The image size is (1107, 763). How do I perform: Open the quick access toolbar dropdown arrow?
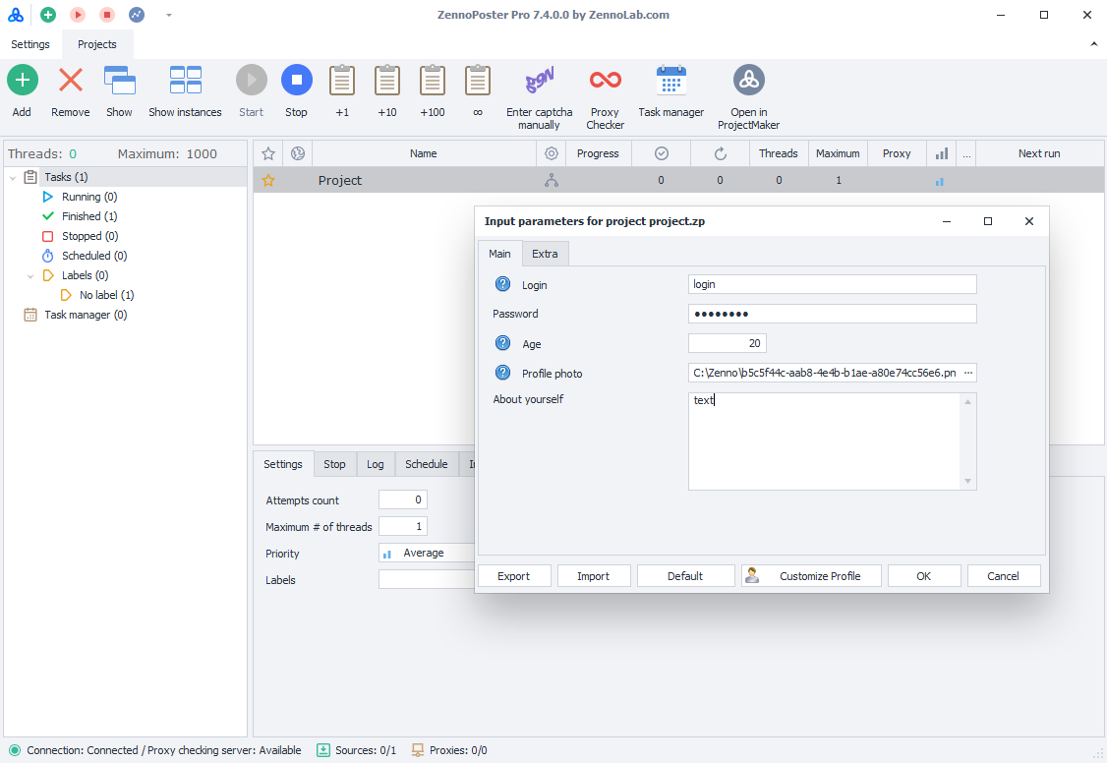coord(167,15)
